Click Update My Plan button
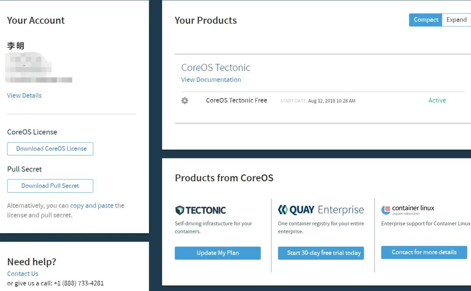This screenshot has height=291, width=471. pos(218,253)
